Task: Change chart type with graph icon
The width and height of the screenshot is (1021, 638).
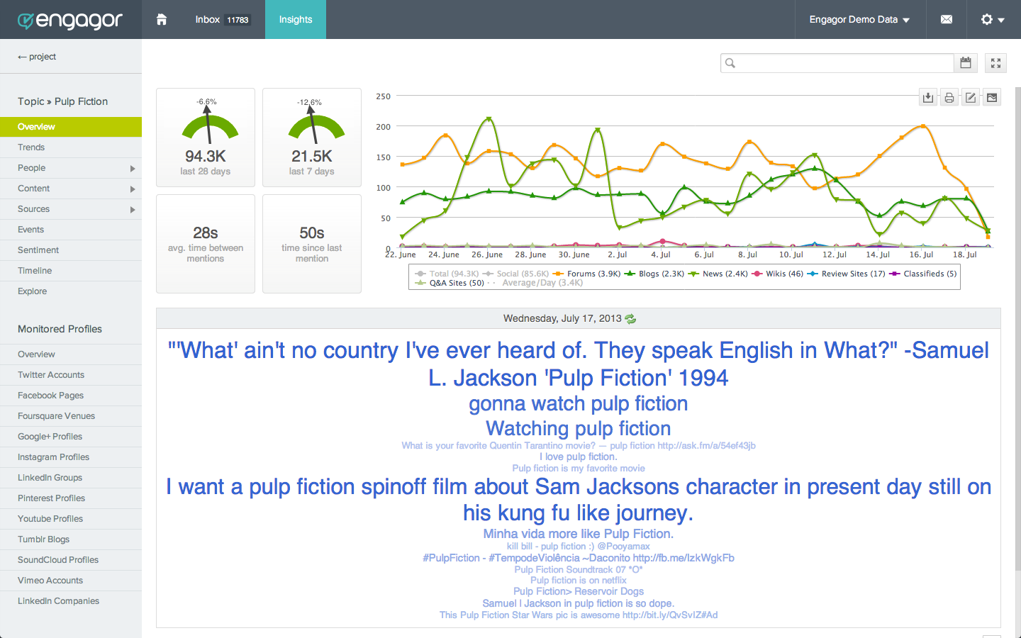Action: click(x=992, y=98)
